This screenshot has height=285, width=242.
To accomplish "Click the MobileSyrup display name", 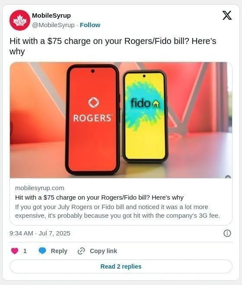I will tap(51, 16).
